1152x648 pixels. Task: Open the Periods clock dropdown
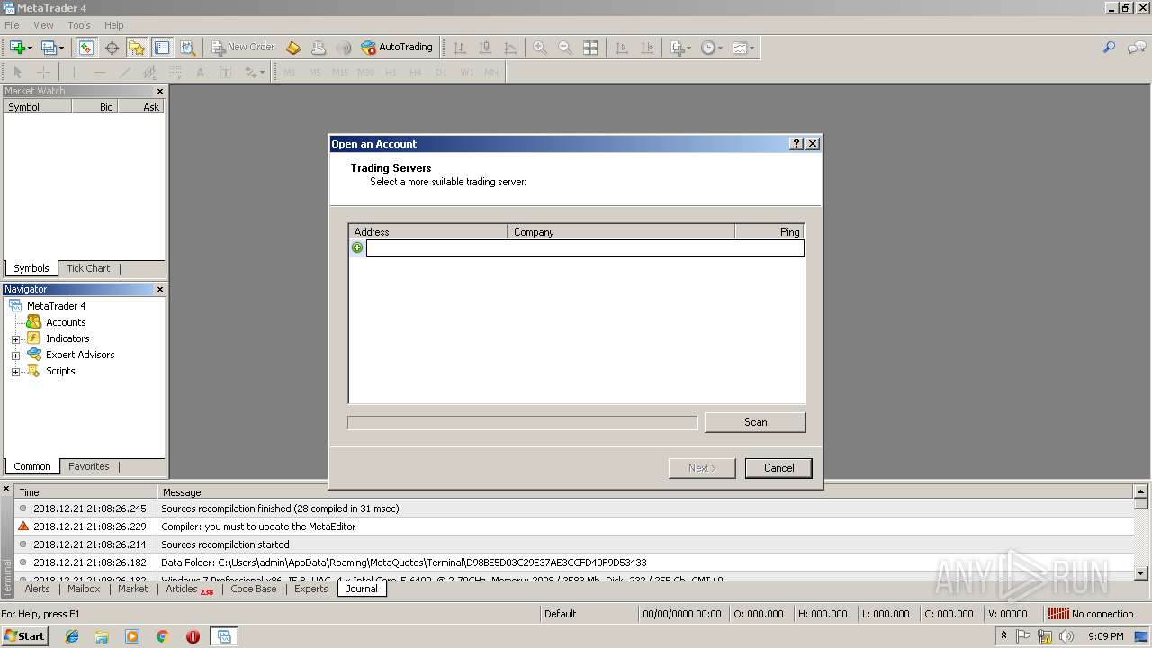click(712, 48)
